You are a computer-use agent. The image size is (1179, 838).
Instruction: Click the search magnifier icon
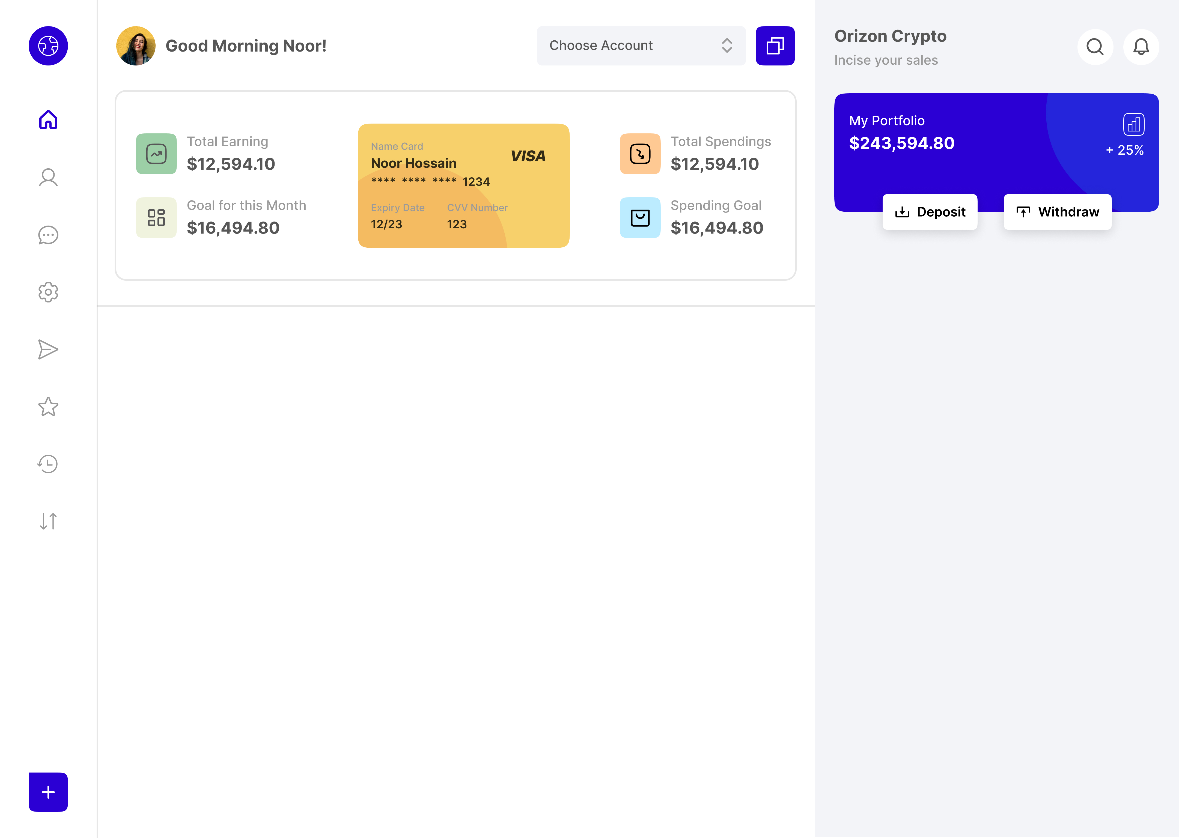1095,47
